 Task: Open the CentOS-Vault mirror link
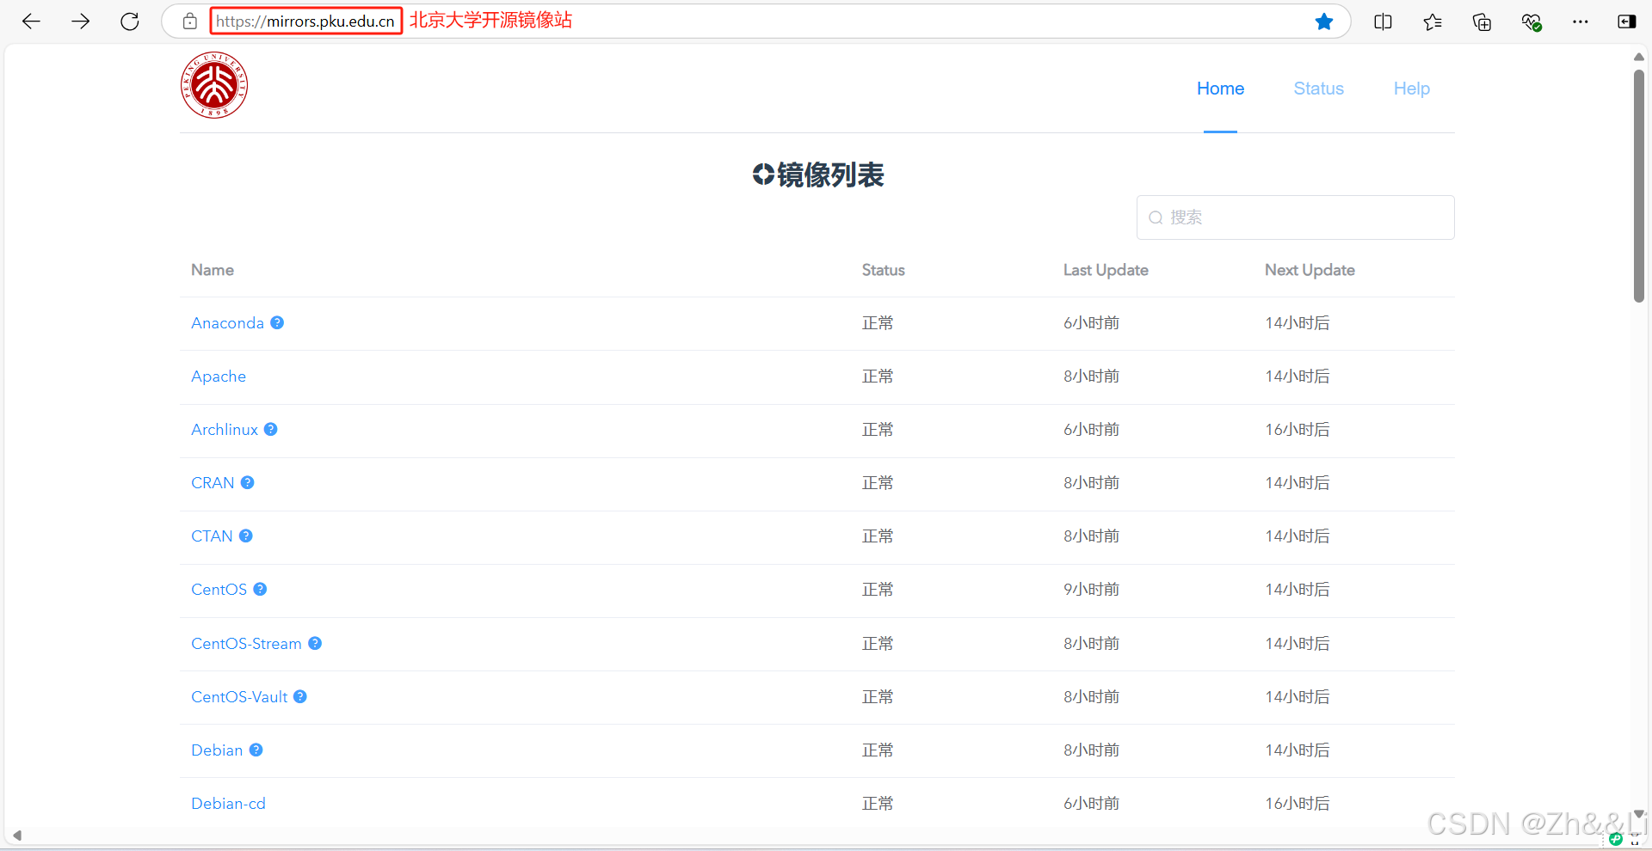(x=239, y=697)
